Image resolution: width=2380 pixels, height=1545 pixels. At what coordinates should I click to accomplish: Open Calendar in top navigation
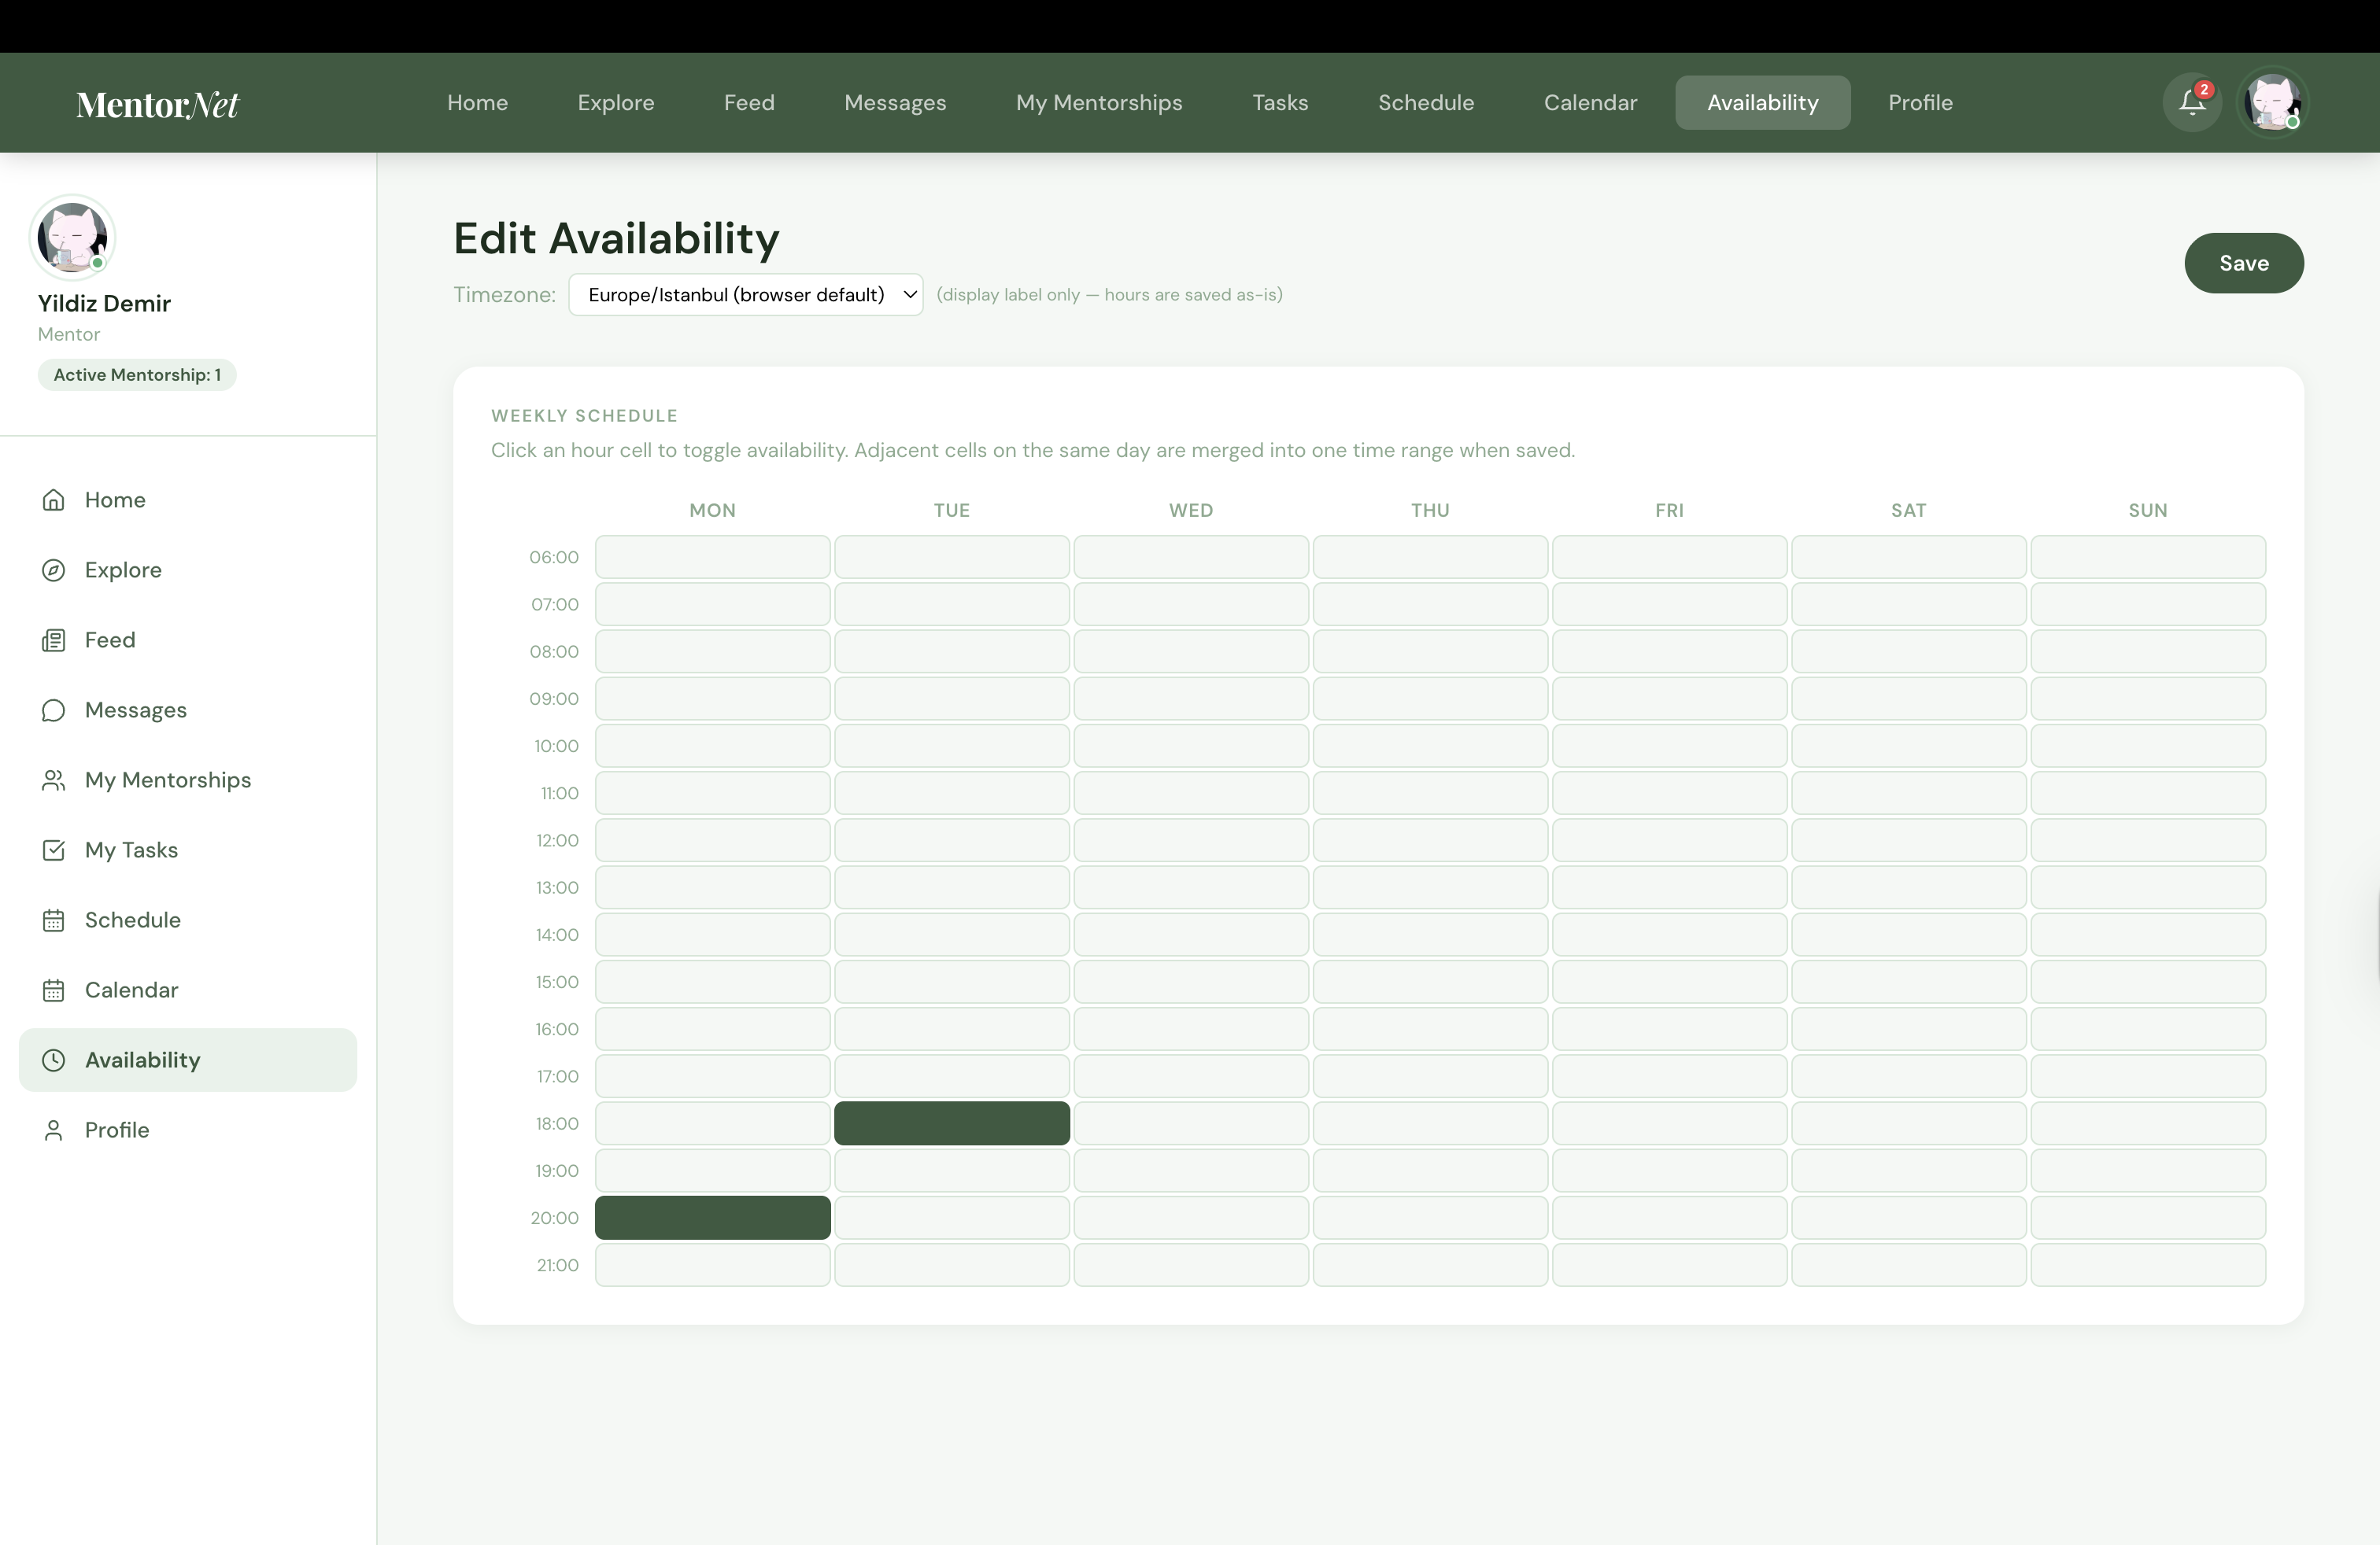[x=1590, y=102]
